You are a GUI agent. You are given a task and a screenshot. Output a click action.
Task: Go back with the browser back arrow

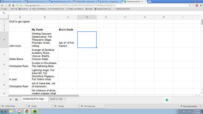[x=2, y=5]
